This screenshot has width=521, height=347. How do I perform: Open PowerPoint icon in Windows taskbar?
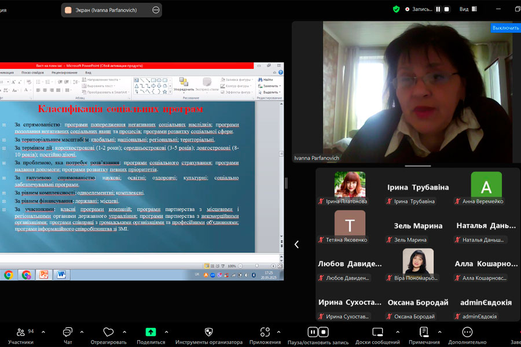point(43,275)
